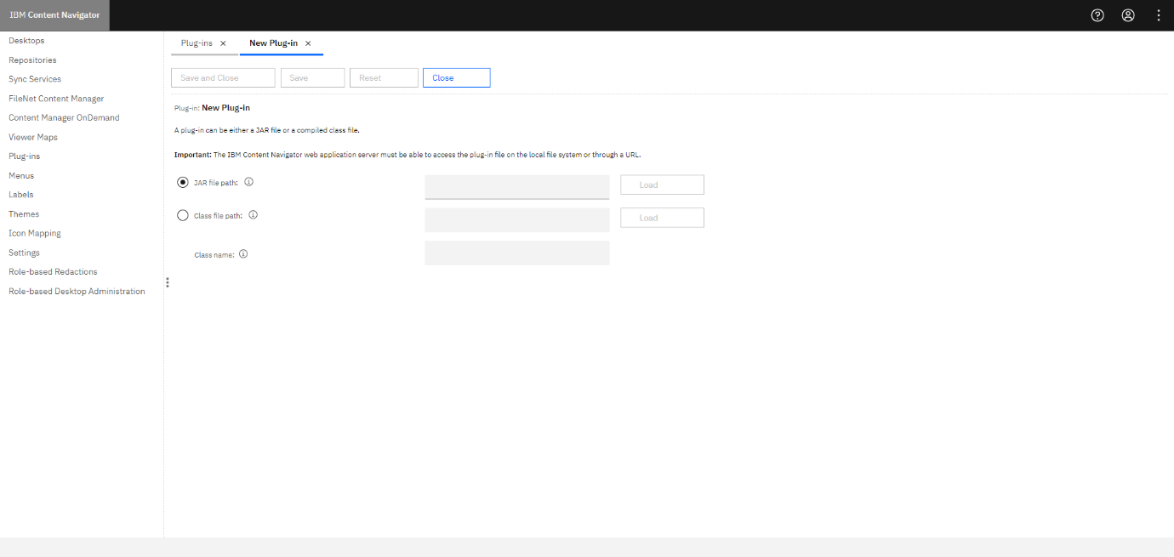Click the Close button
The image size is (1174, 557).
[456, 77]
